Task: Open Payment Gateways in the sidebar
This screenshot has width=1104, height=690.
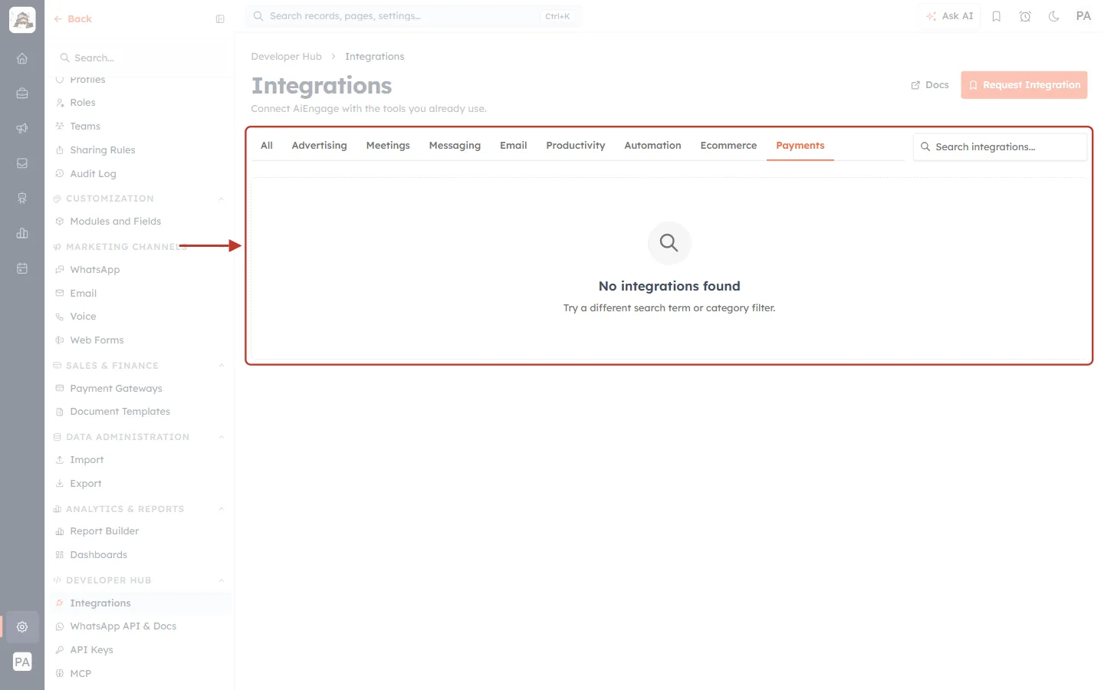Action: [x=116, y=389]
